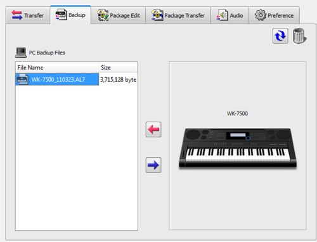Click the PC Backup Files computer icon
The height and width of the screenshot is (242, 317).
coord(21,53)
